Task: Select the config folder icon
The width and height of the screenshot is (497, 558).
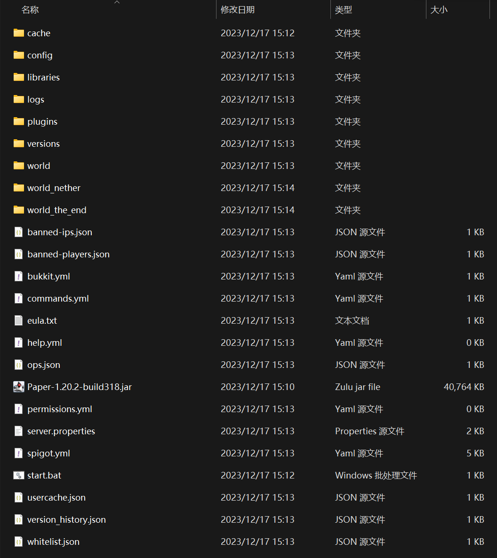Action: pos(18,55)
